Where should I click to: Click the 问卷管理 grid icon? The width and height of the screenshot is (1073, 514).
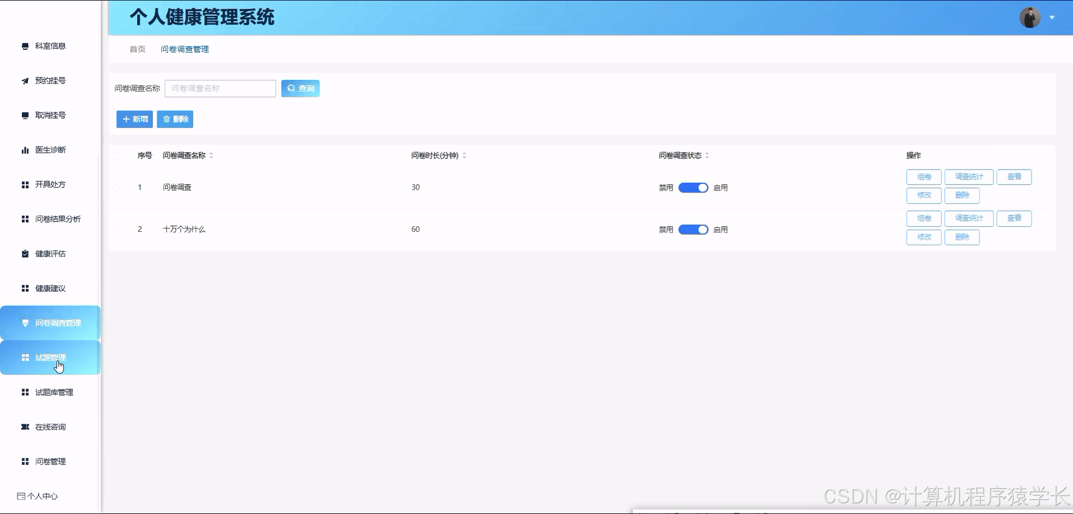[25, 461]
